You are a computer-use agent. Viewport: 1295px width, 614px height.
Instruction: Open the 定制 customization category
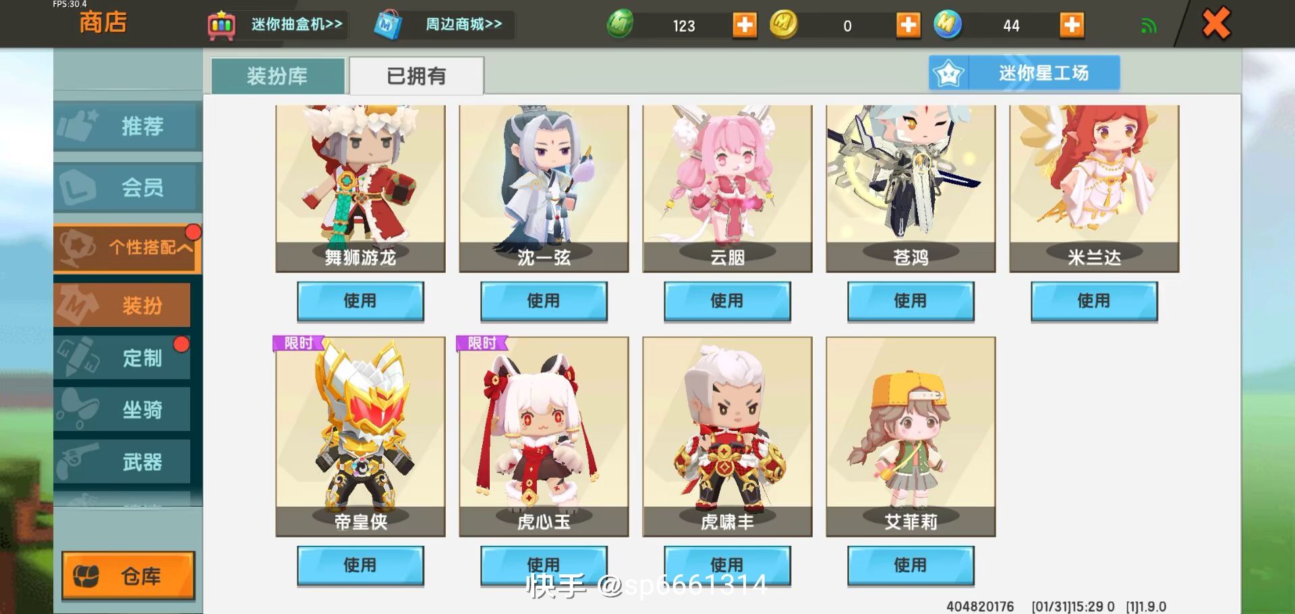pos(122,357)
